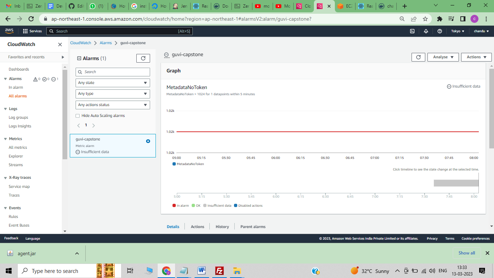494x278 pixels.
Task: Click the AWS home logo
Action: point(9,31)
